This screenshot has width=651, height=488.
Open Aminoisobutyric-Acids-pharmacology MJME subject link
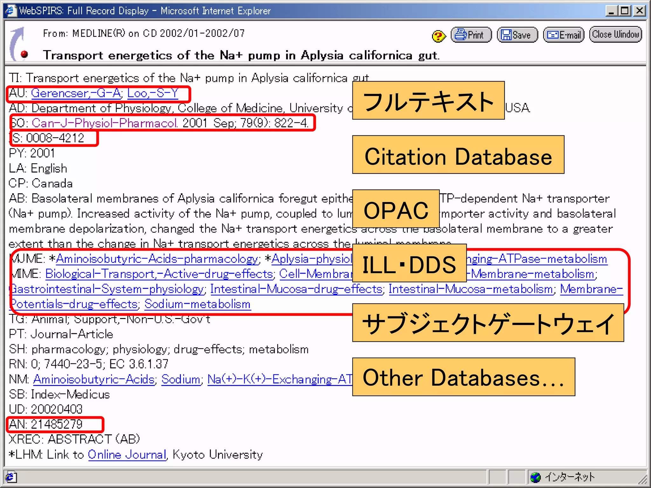click(x=157, y=259)
